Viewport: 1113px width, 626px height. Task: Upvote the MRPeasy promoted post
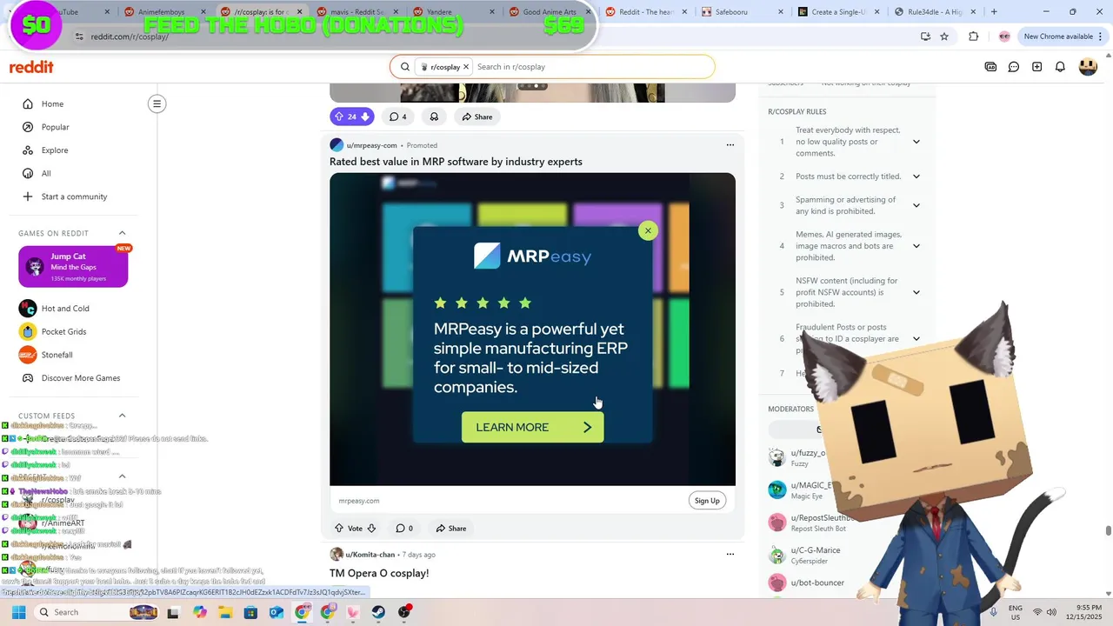(x=339, y=528)
